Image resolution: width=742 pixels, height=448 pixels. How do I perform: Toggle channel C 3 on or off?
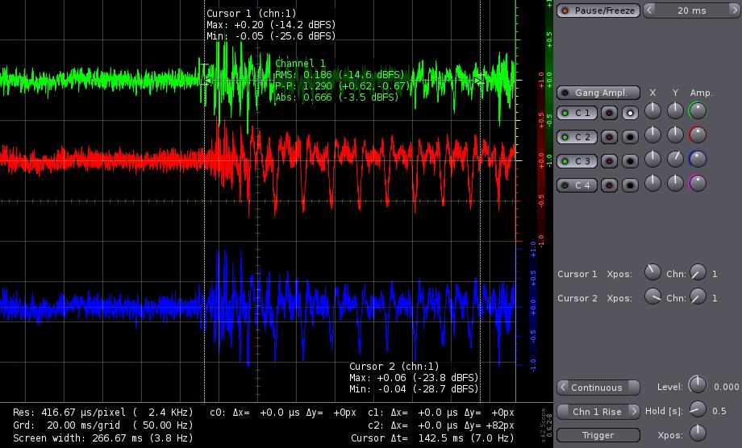click(x=577, y=161)
